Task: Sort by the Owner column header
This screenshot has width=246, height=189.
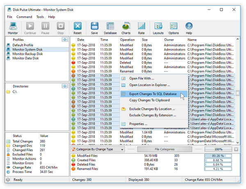Action: pyautogui.click(x=175, y=40)
